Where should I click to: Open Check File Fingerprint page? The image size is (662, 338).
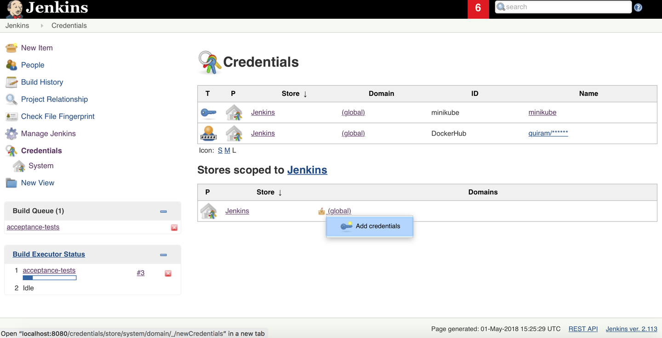(x=57, y=116)
